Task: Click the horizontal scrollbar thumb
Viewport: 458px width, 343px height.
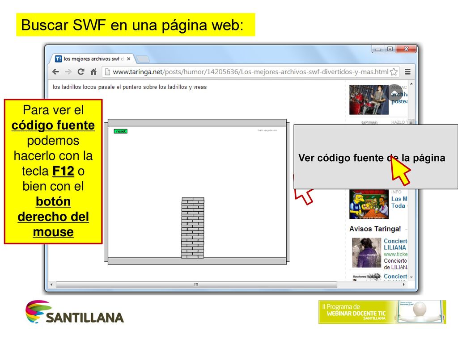Action: tap(196, 284)
